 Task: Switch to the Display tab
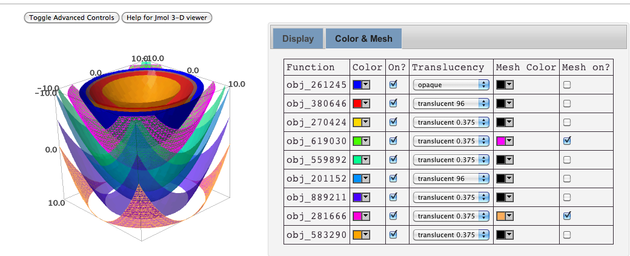click(298, 39)
